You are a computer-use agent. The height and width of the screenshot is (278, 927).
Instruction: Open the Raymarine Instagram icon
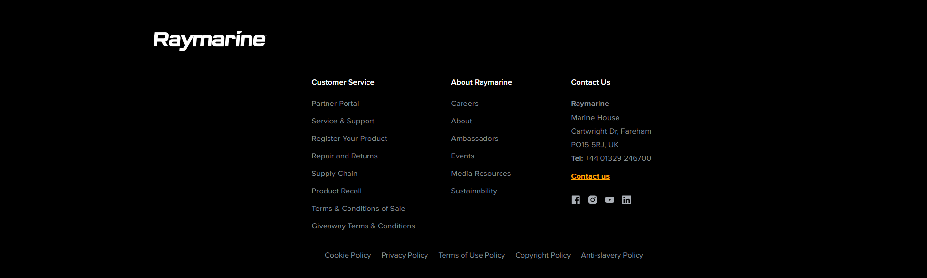pos(593,200)
